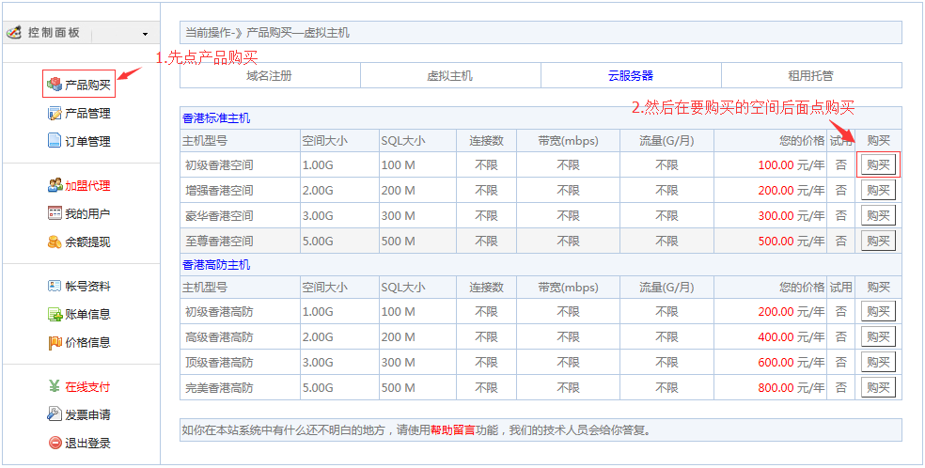Open 产品管理 via its sidebar icon

pyautogui.click(x=55, y=114)
